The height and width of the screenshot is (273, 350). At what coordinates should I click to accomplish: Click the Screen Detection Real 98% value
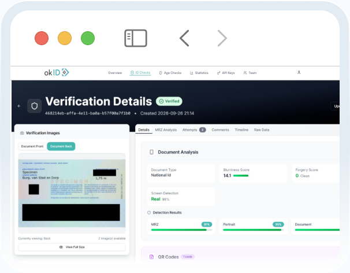[x=160, y=199]
